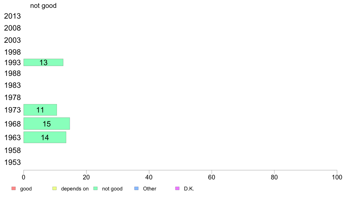Select the 1963 bar showing 14
The height and width of the screenshot is (214, 345).
[45, 137]
